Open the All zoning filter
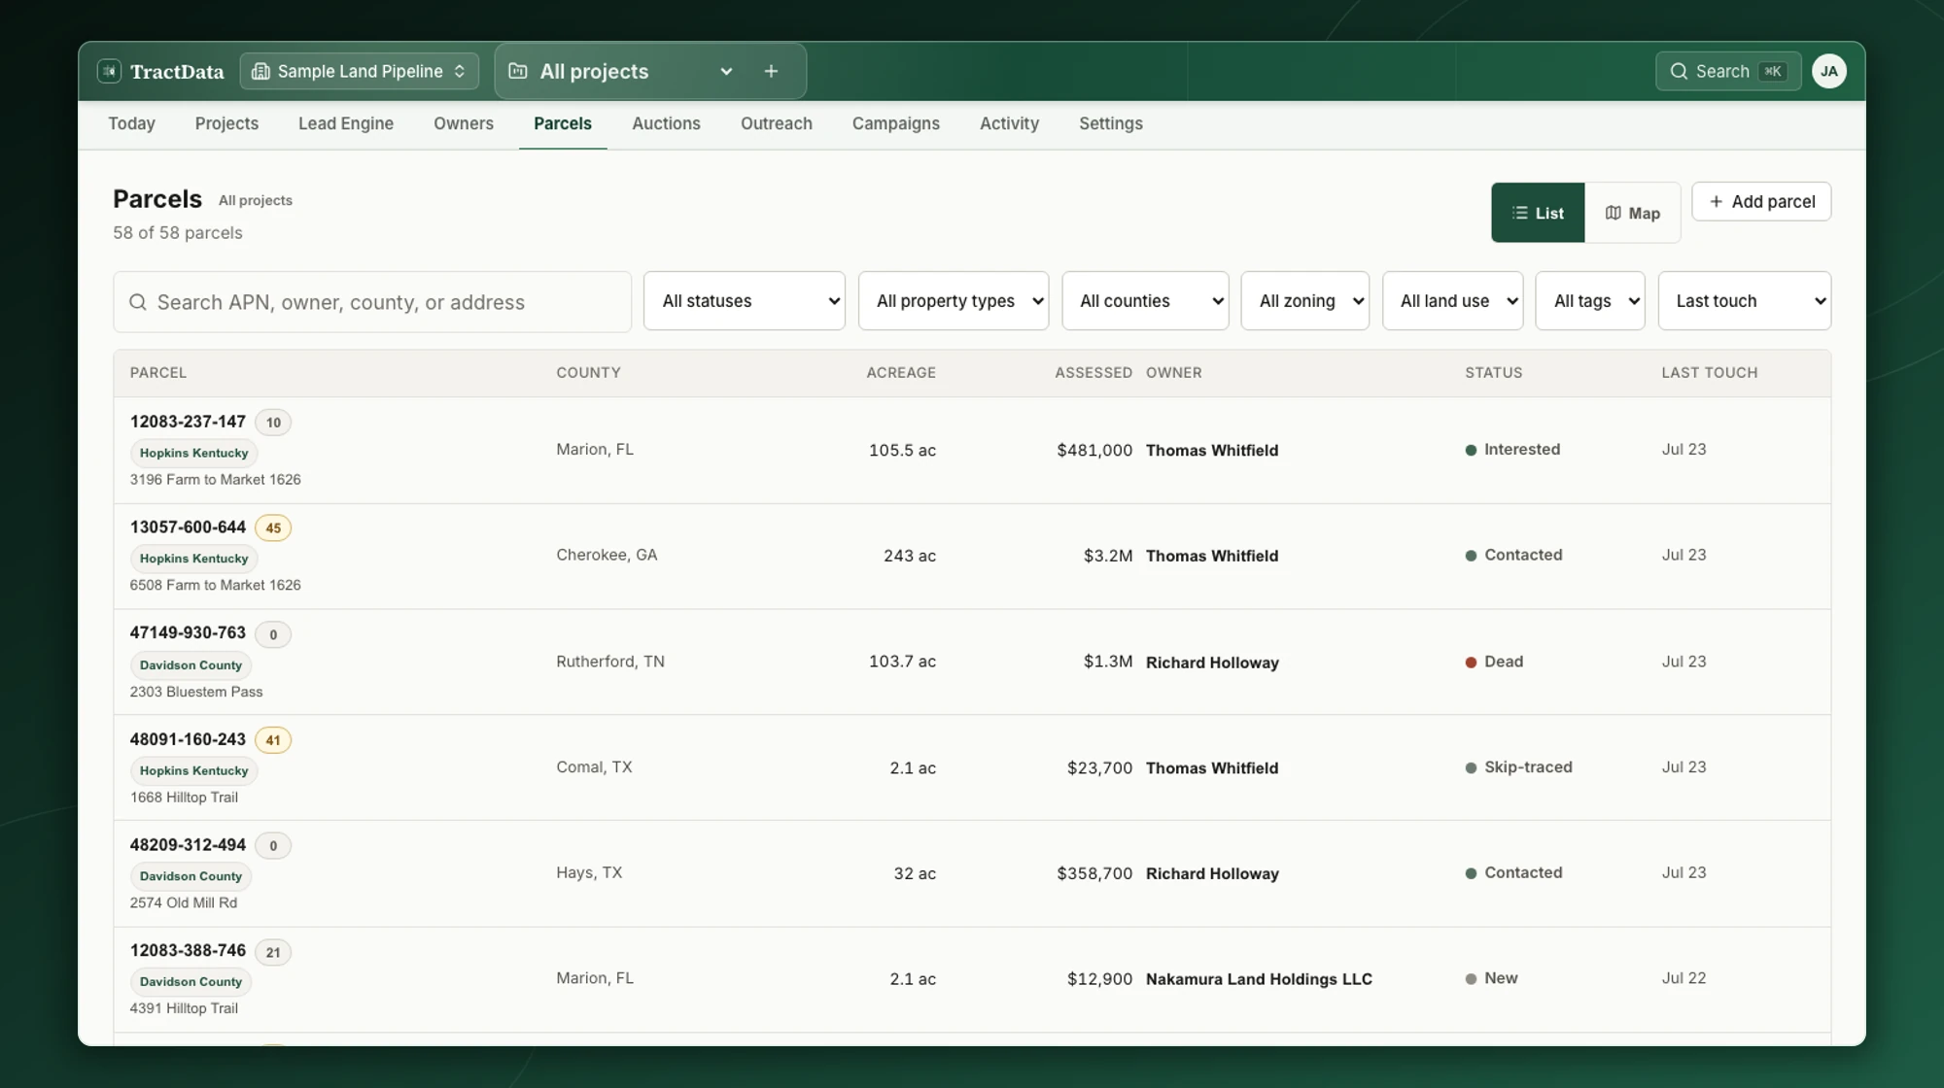 click(1305, 301)
